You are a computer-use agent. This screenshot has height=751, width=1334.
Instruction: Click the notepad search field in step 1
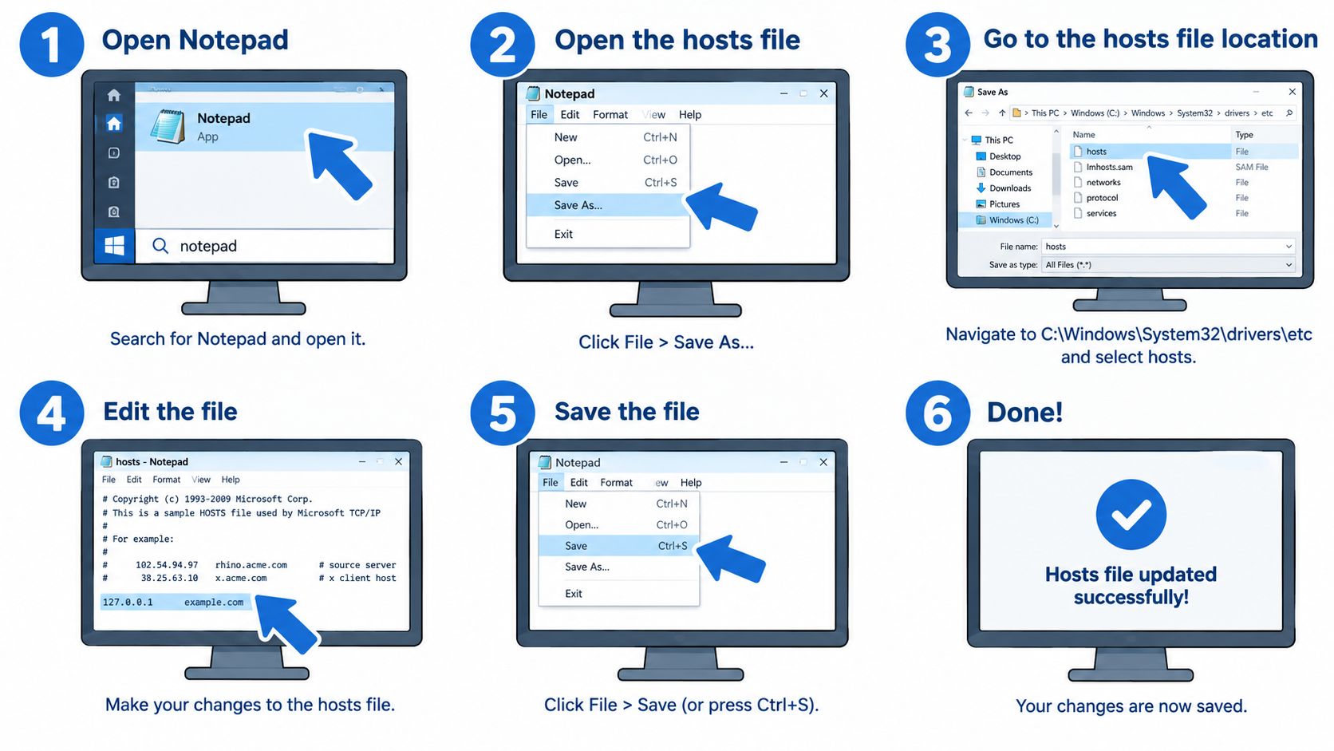tap(264, 246)
